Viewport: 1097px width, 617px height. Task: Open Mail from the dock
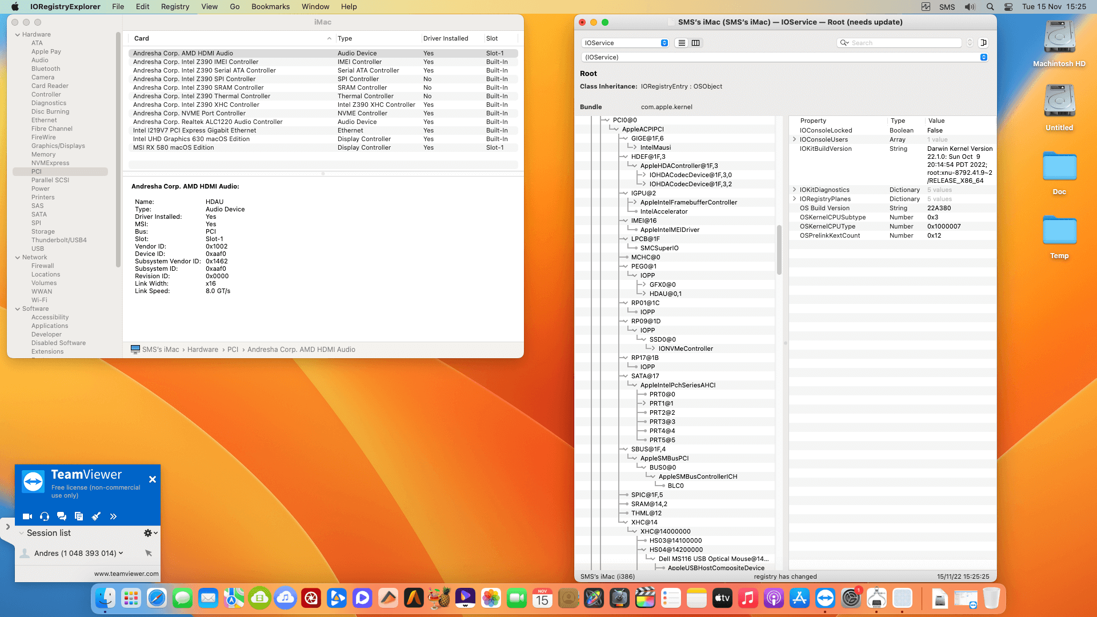208,598
